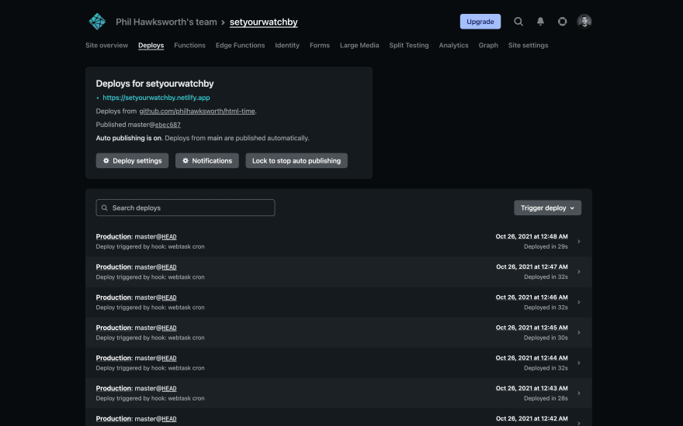Click Production label of 12:46 AM deploy
The width and height of the screenshot is (683, 426).
pos(113,297)
